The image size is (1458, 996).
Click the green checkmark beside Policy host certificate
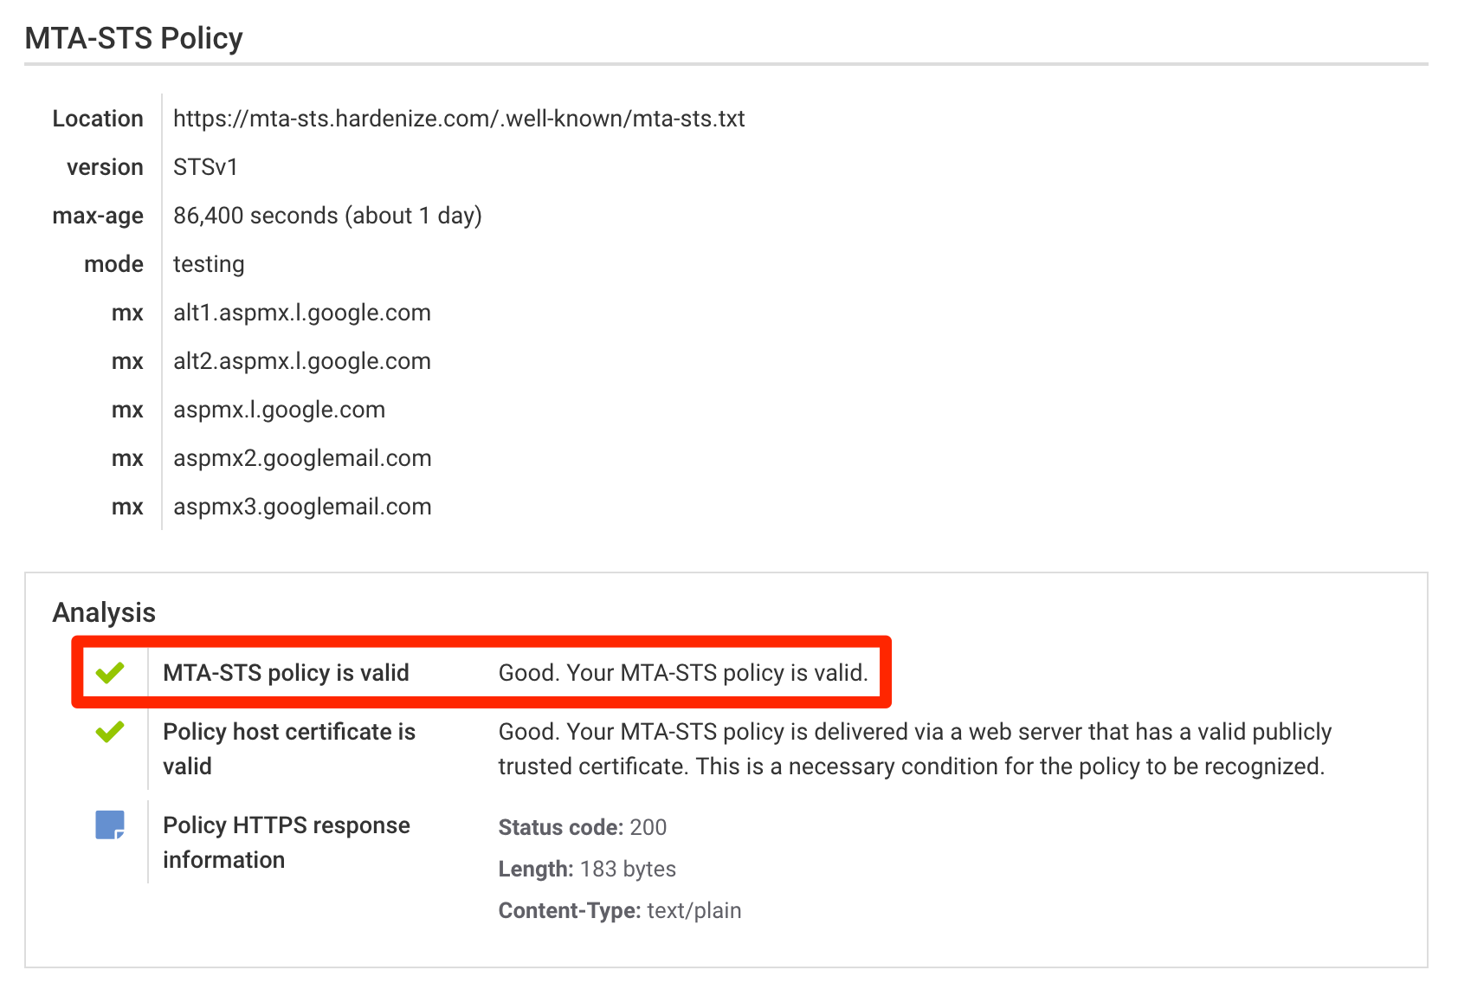click(110, 732)
